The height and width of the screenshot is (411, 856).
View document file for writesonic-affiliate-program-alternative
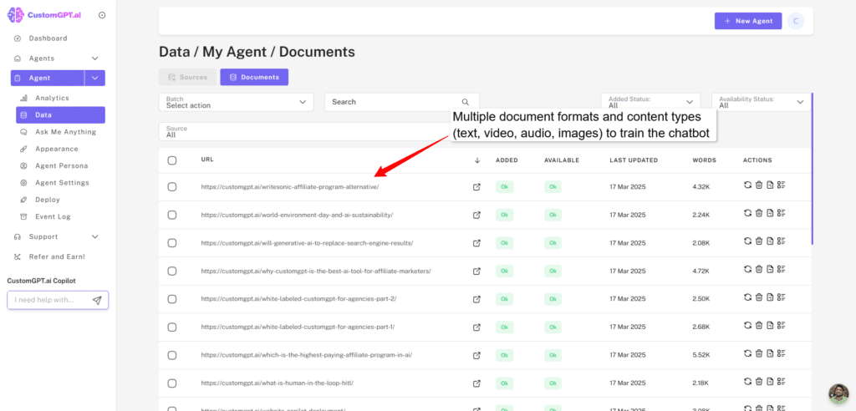770,185
